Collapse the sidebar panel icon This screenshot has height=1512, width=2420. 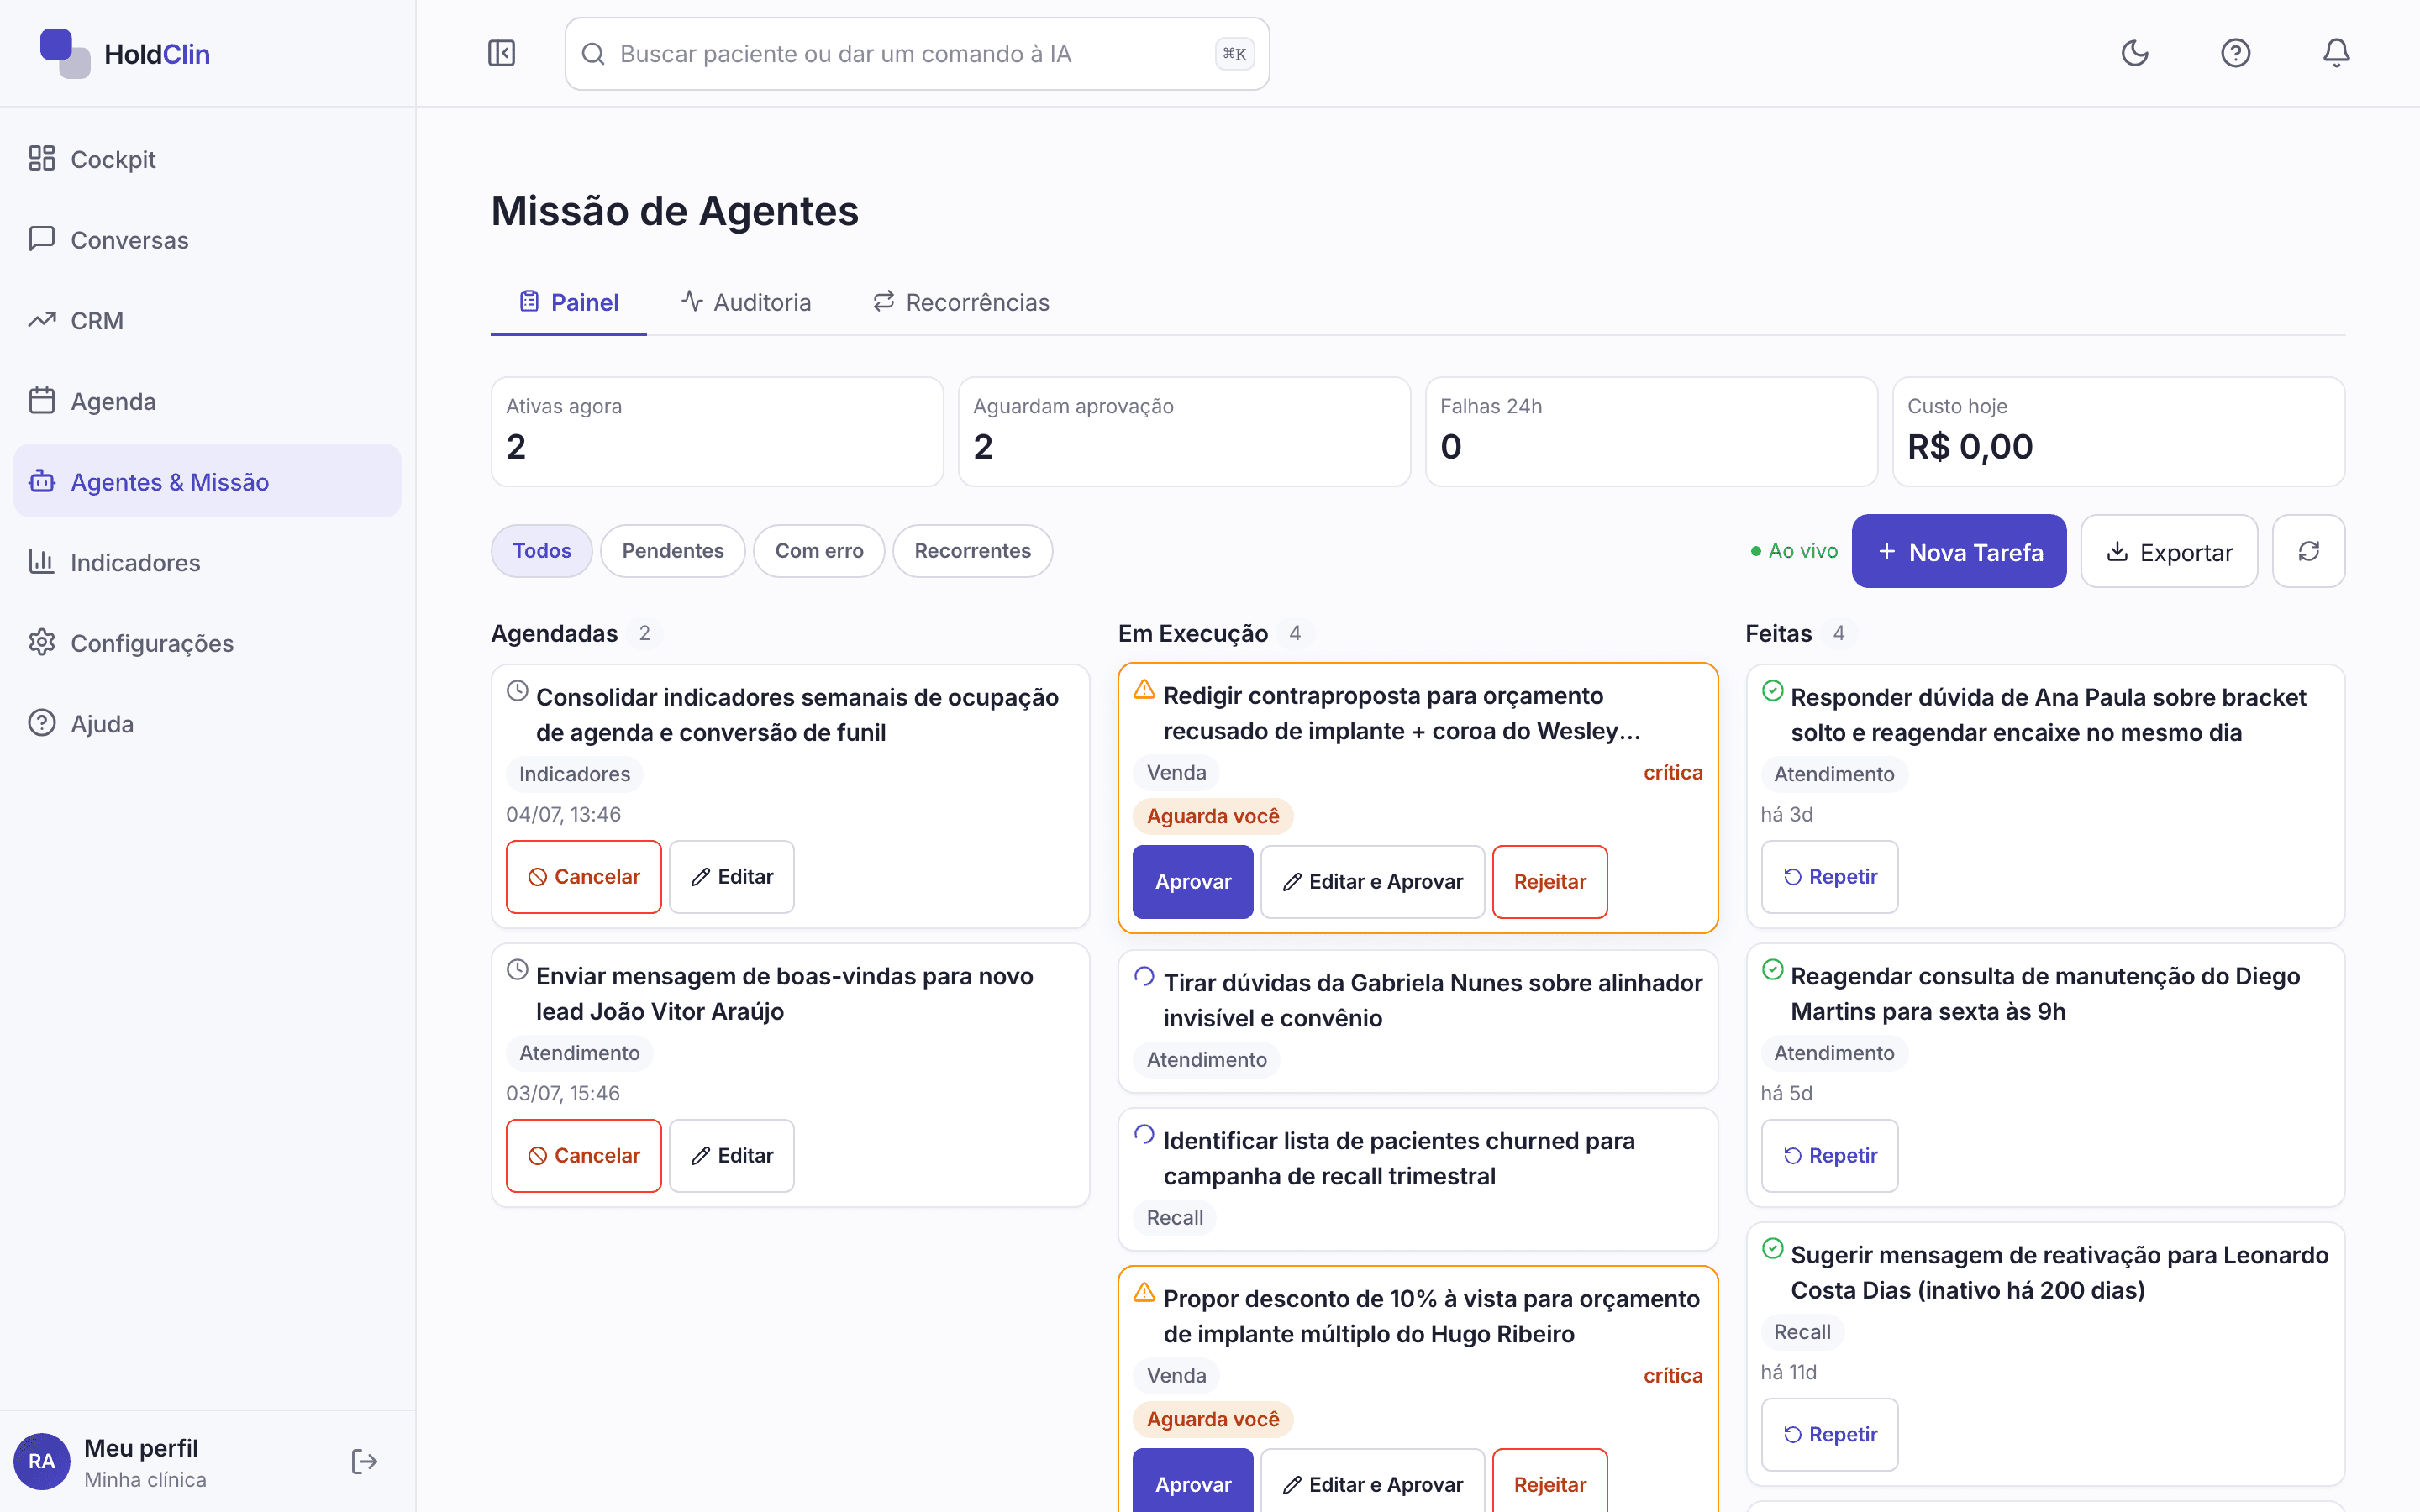pos(501,53)
